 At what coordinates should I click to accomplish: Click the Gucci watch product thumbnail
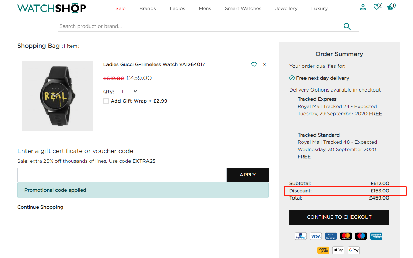(58, 96)
